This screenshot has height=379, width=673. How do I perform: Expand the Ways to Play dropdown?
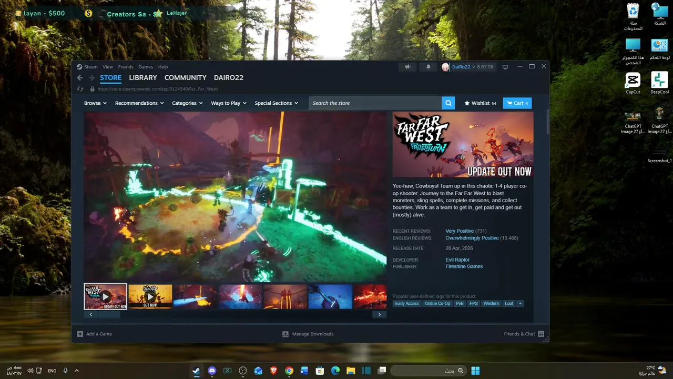pyautogui.click(x=229, y=103)
